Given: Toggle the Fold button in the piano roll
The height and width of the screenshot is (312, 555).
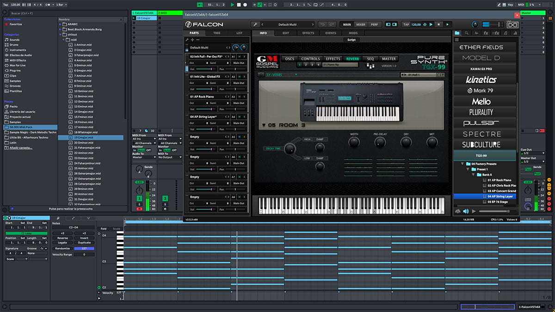Looking at the screenshot, I should pos(104,228).
